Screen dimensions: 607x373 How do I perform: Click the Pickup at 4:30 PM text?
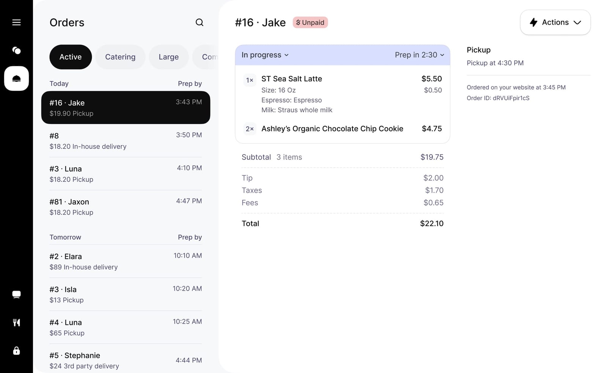point(495,63)
